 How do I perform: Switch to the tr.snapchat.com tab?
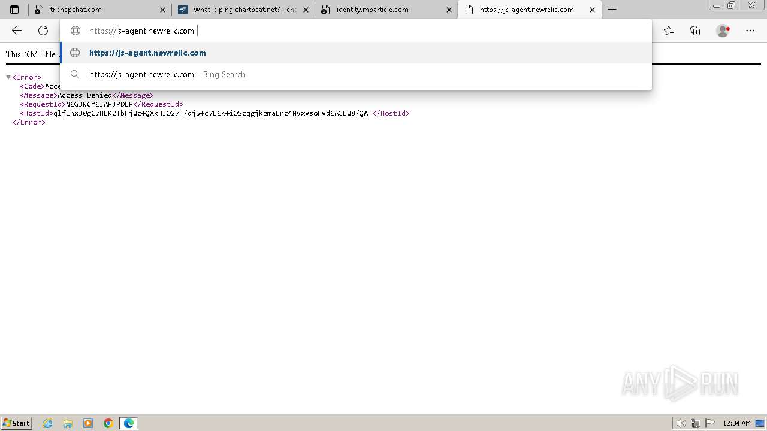[x=100, y=10]
